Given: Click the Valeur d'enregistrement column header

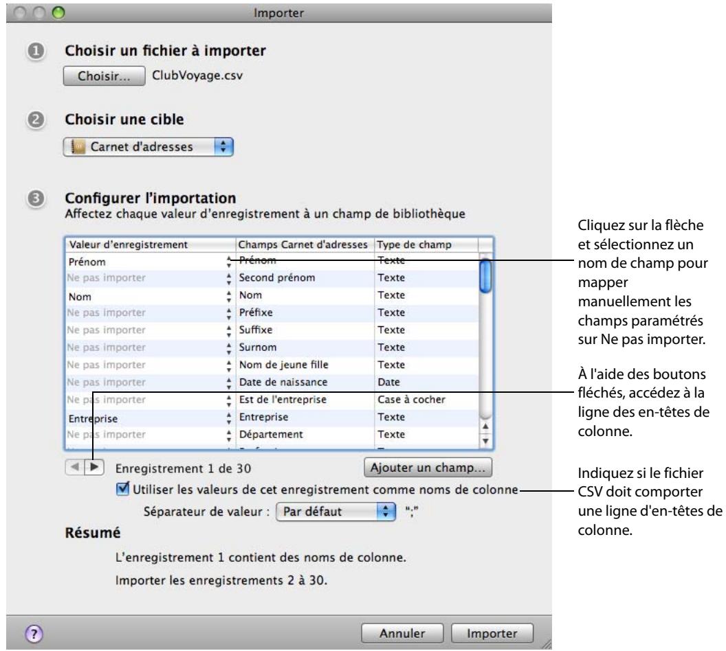Looking at the screenshot, I should pos(151,244).
